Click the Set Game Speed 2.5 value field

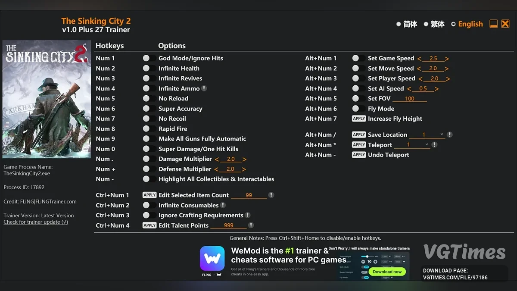[x=433, y=58]
